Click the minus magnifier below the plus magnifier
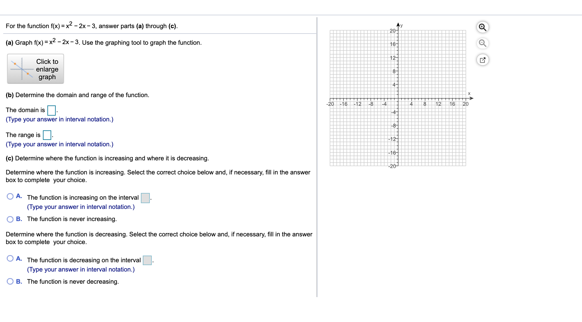Image resolution: width=582 pixels, height=322 pixels. pyautogui.click(x=483, y=43)
